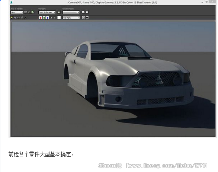Toggle the Display Alpha Channel button
This screenshot has width=218, height=172.
click(51, 17)
